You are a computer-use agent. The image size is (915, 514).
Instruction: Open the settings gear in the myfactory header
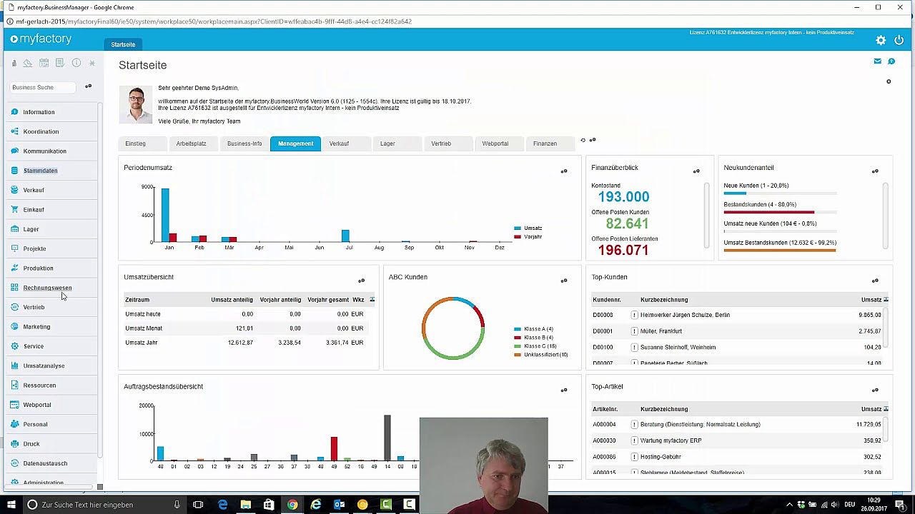[881, 41]
